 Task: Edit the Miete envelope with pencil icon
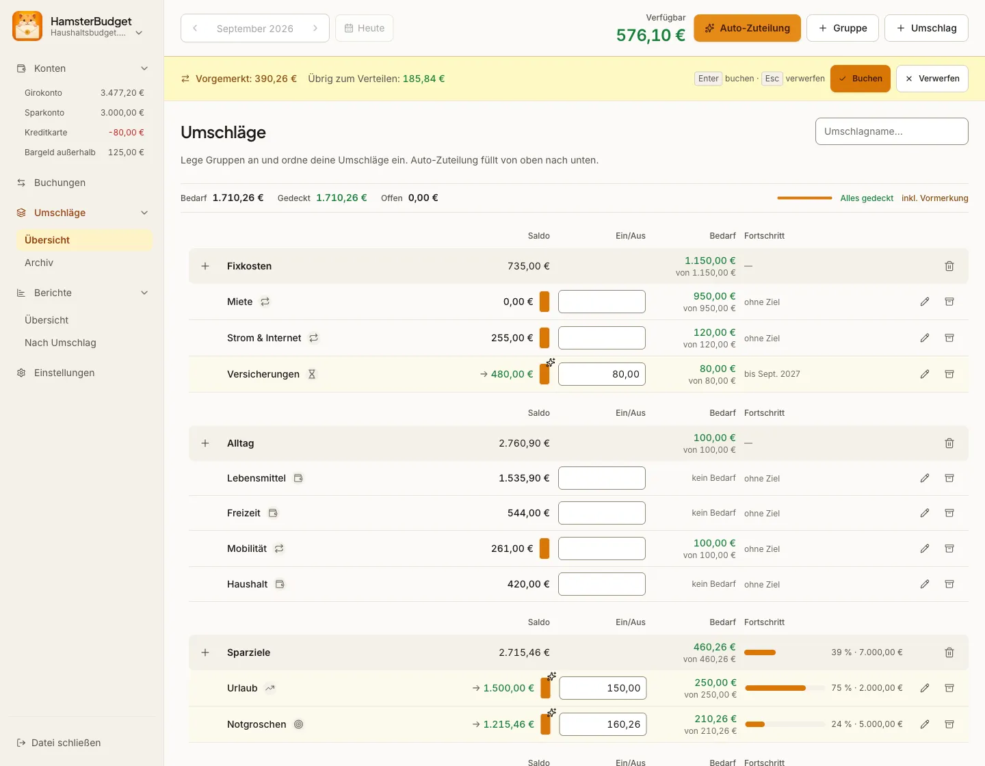[x=925, y=302]
